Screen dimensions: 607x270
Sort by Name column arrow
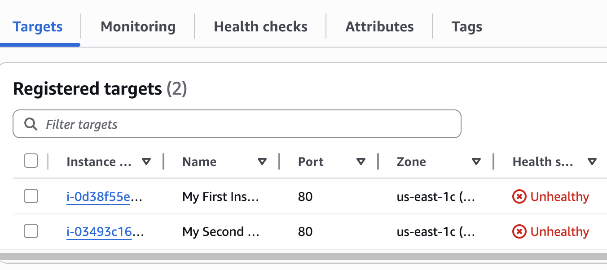click(x=262, y=161)
